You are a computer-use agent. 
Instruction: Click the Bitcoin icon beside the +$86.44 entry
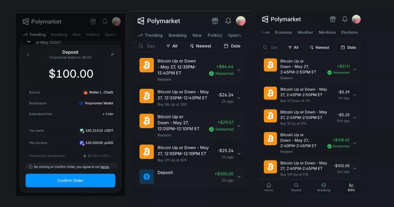coord(146,65)
